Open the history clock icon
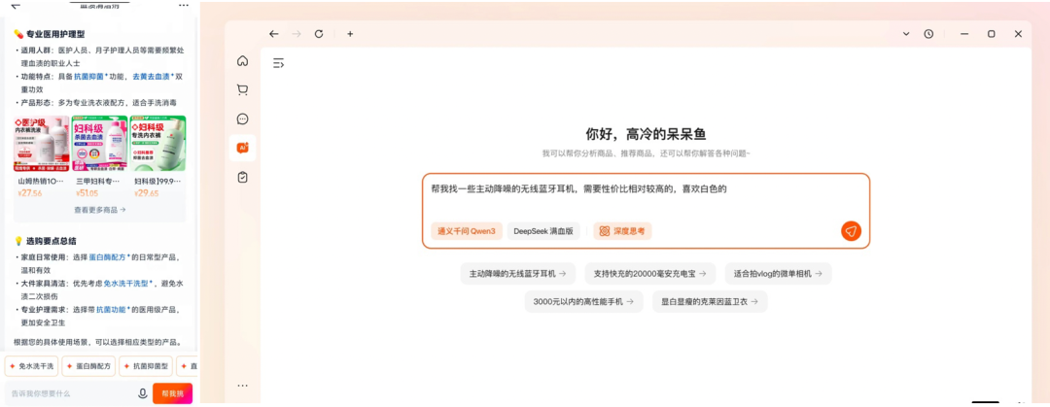This screenshot has width=1050, height=407. click(928, 34)
